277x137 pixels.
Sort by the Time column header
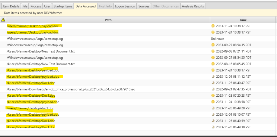(x=243, y=20)
